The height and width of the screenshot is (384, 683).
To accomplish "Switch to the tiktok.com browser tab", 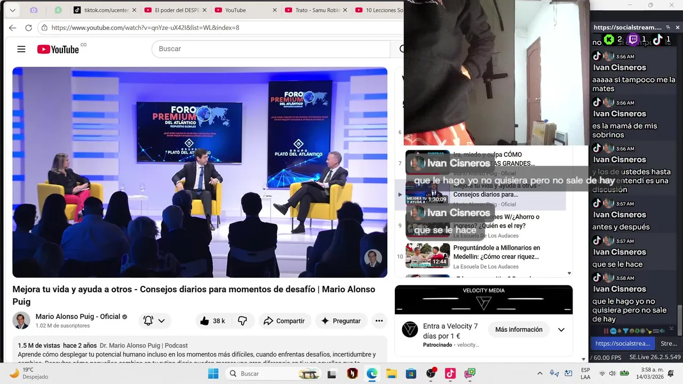I will coord(106,10).
